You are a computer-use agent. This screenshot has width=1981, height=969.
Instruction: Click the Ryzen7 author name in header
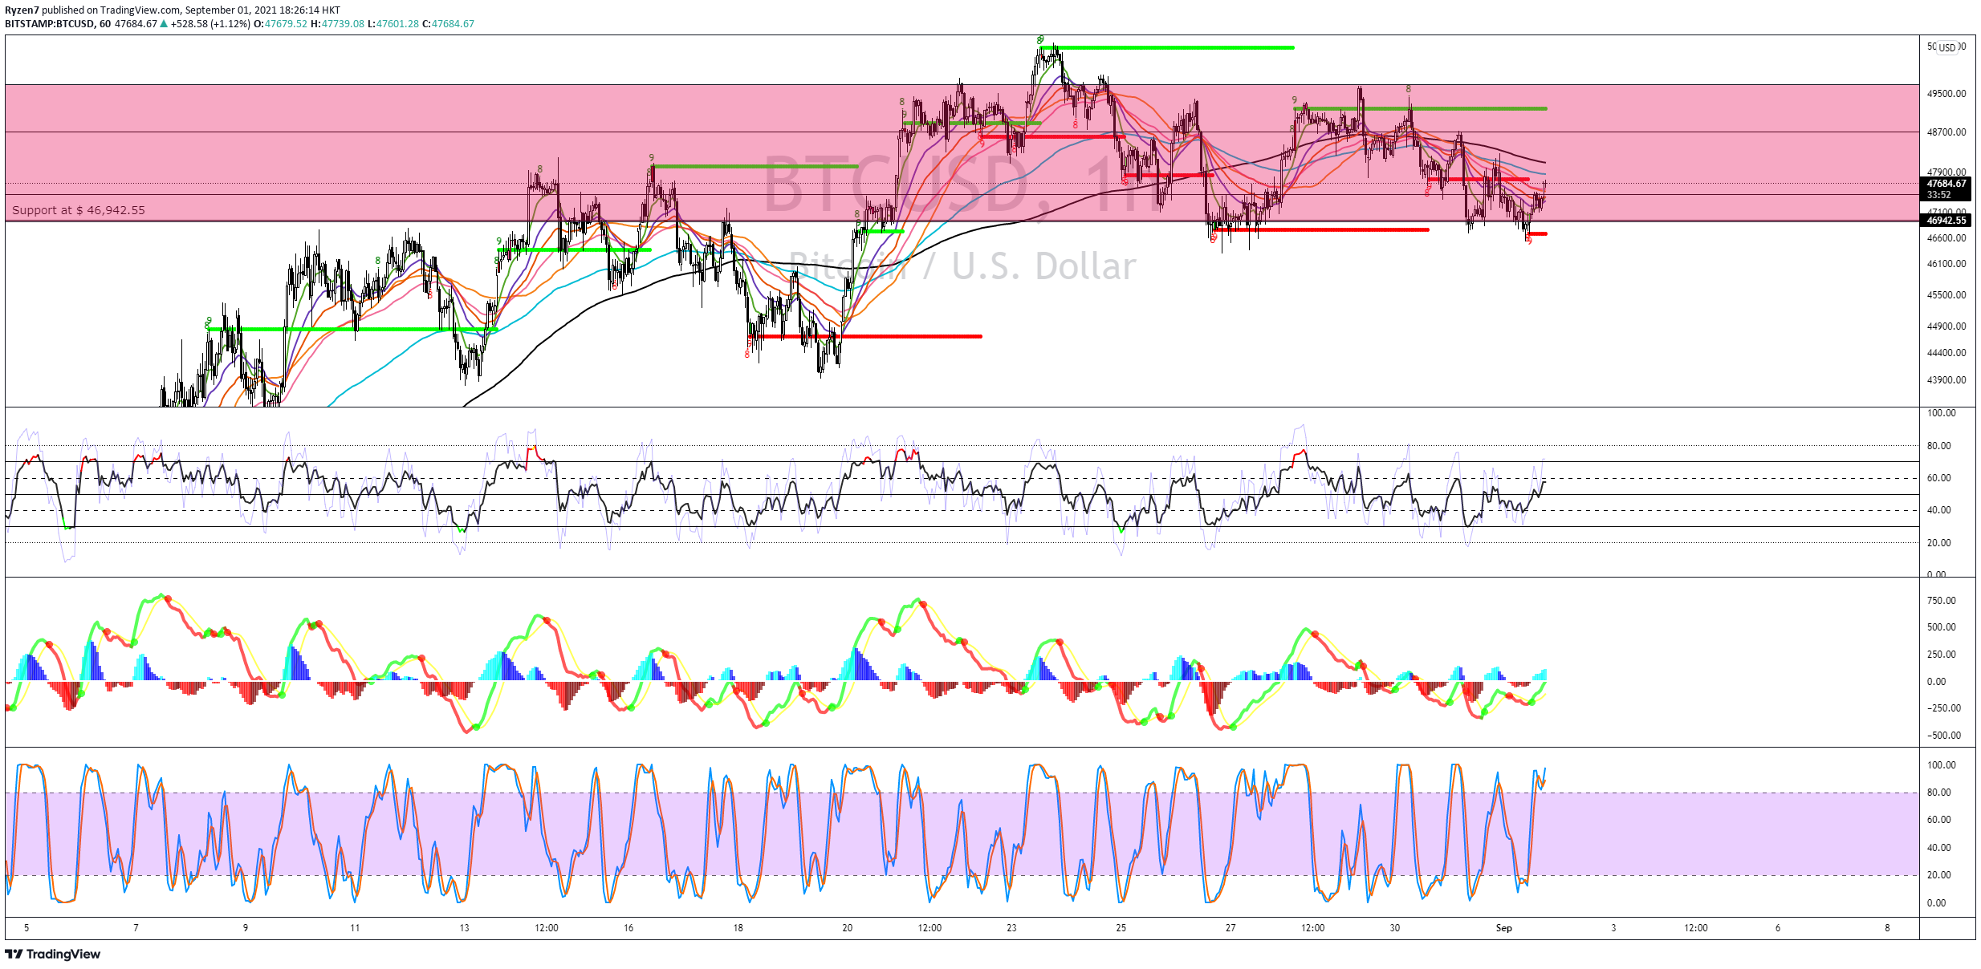[22, 10]
